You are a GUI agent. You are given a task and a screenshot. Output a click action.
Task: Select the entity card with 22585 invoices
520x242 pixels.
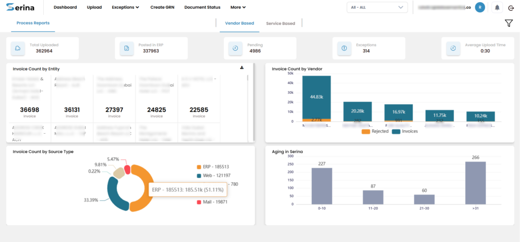[x=199, y=99]
